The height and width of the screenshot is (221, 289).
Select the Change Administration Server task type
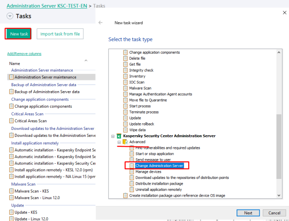(x=159, y=166)
